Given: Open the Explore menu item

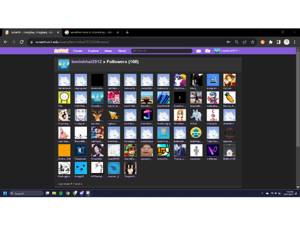Looking at the screenshot, I should (x=93, y=51).
